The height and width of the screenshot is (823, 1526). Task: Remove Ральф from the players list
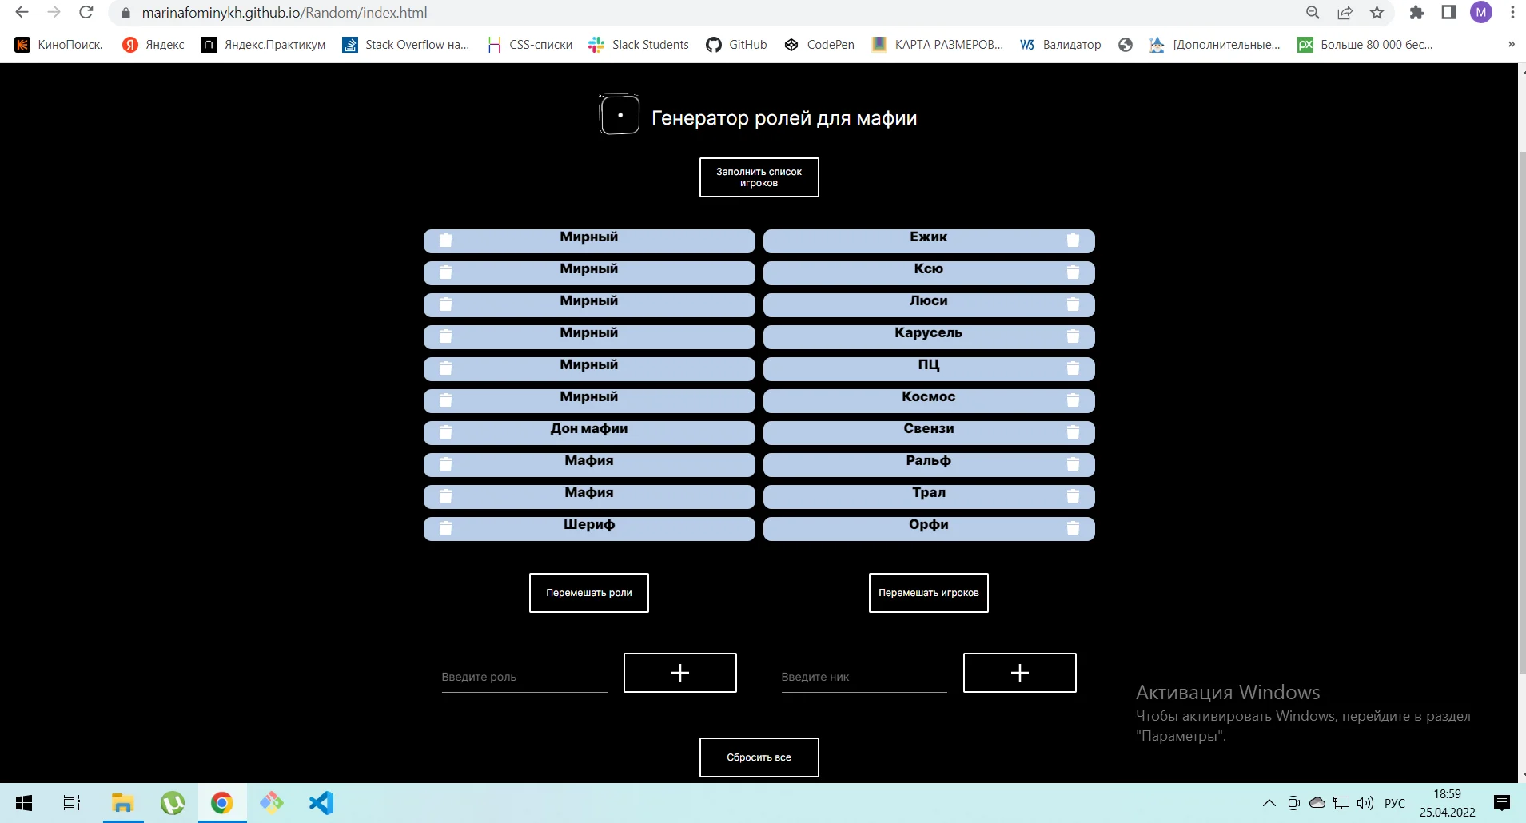pos(1073,464)
